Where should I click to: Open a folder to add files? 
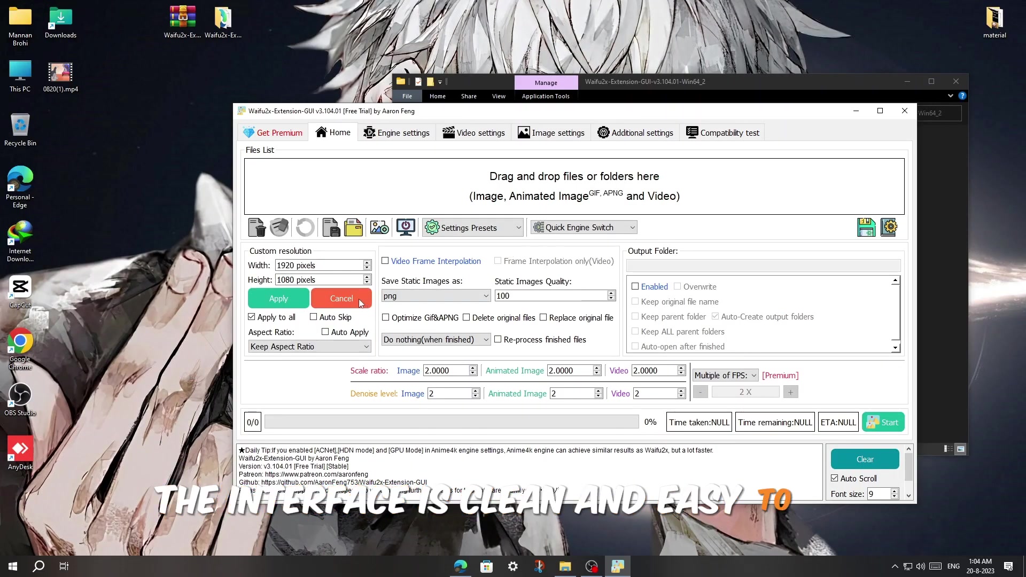tap(353, 227)
